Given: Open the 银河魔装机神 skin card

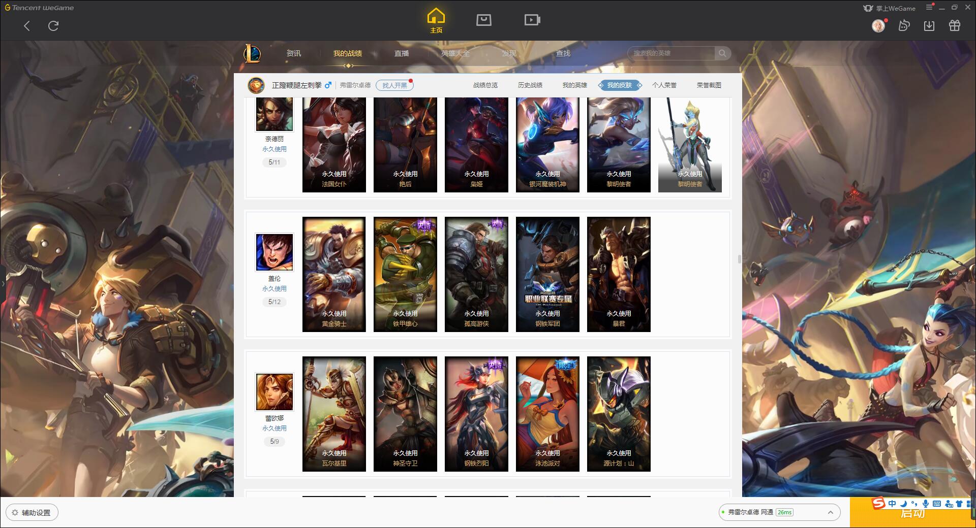Looking at the screenshot, I should pyautogui.click(x=547, y=145).
